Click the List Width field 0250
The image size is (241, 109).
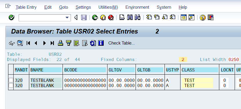tap(234, 60)
